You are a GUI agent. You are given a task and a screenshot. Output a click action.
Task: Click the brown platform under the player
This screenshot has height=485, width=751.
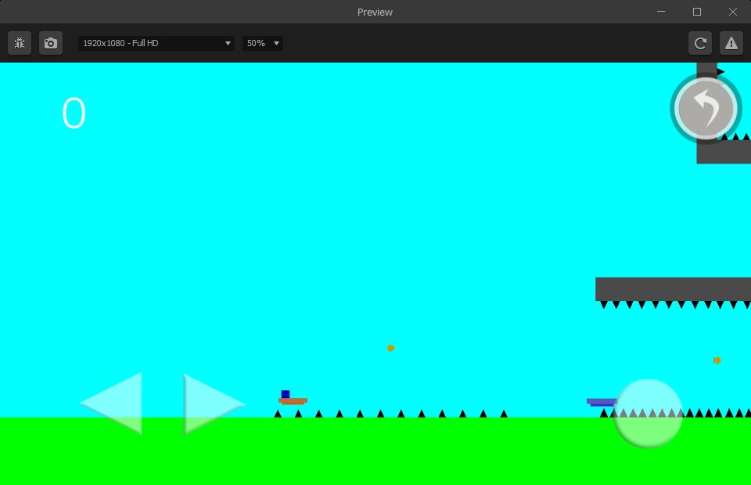point(293,401)
